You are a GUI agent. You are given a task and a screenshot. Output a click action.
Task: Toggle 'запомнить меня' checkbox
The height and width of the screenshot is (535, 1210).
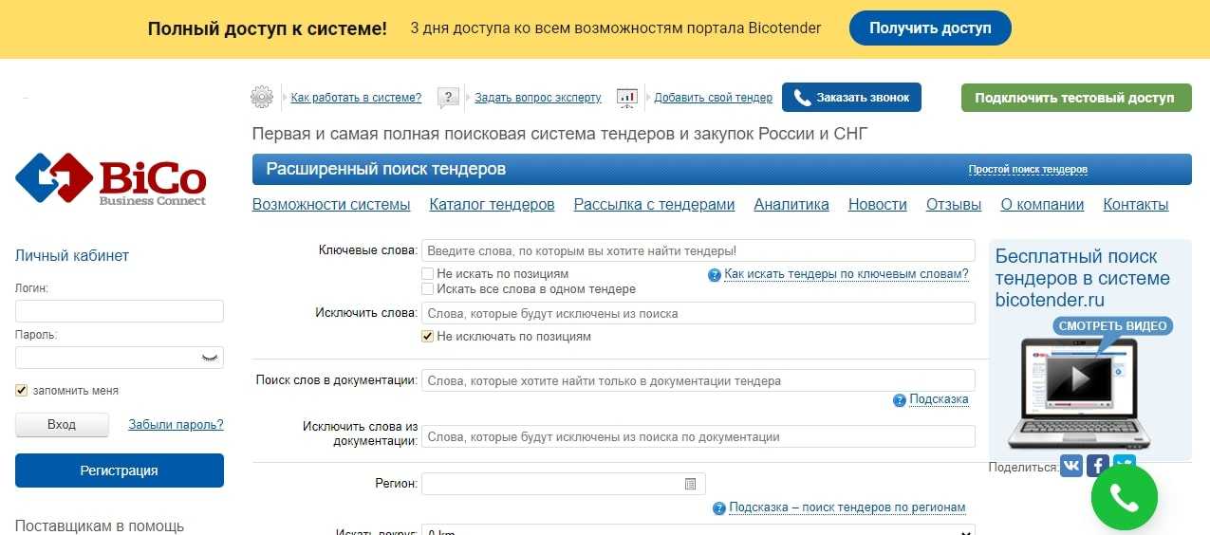pos(22,390)
